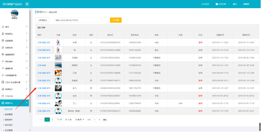Click 启用 in row with phone 18284546885
Image resolution: width=261 pixels, height=132 pixels.
coord(48,111)
